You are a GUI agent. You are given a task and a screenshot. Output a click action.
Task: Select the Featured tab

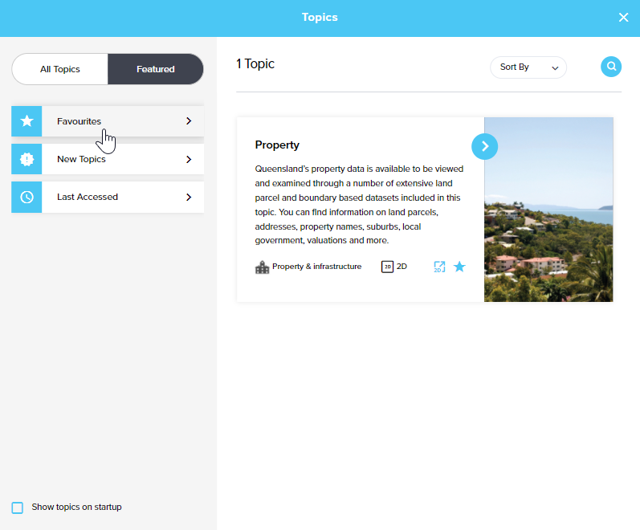pos(155,69)
